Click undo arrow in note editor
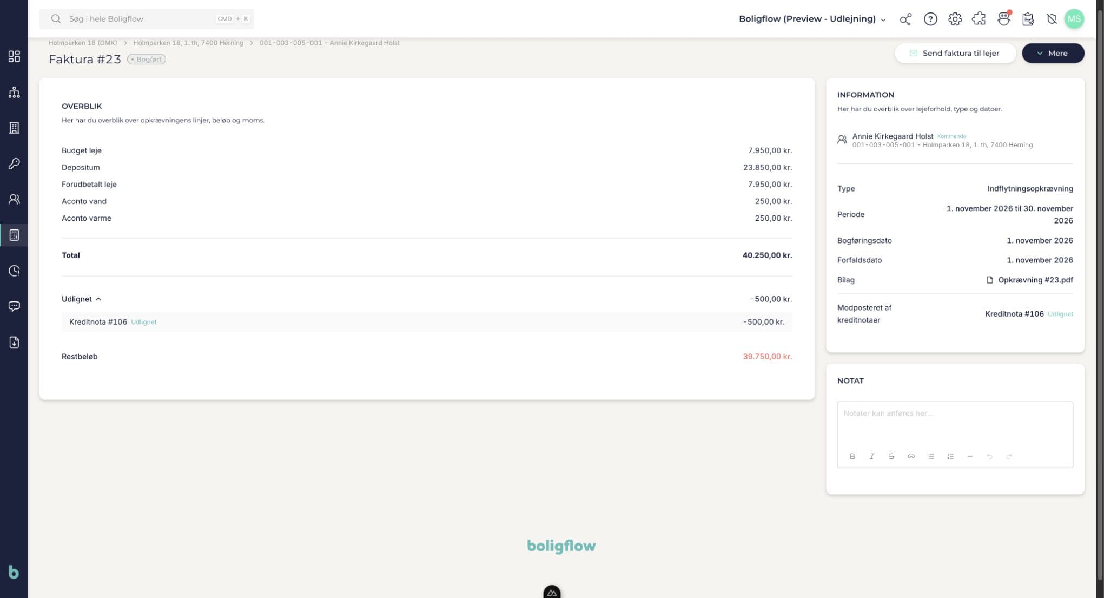The image size is (1104, 598). click(989, 456)
